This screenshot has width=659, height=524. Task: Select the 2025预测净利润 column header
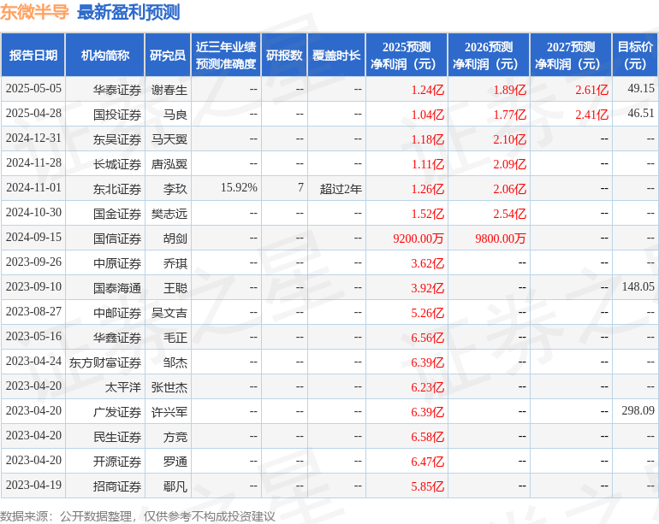point(407,55)
